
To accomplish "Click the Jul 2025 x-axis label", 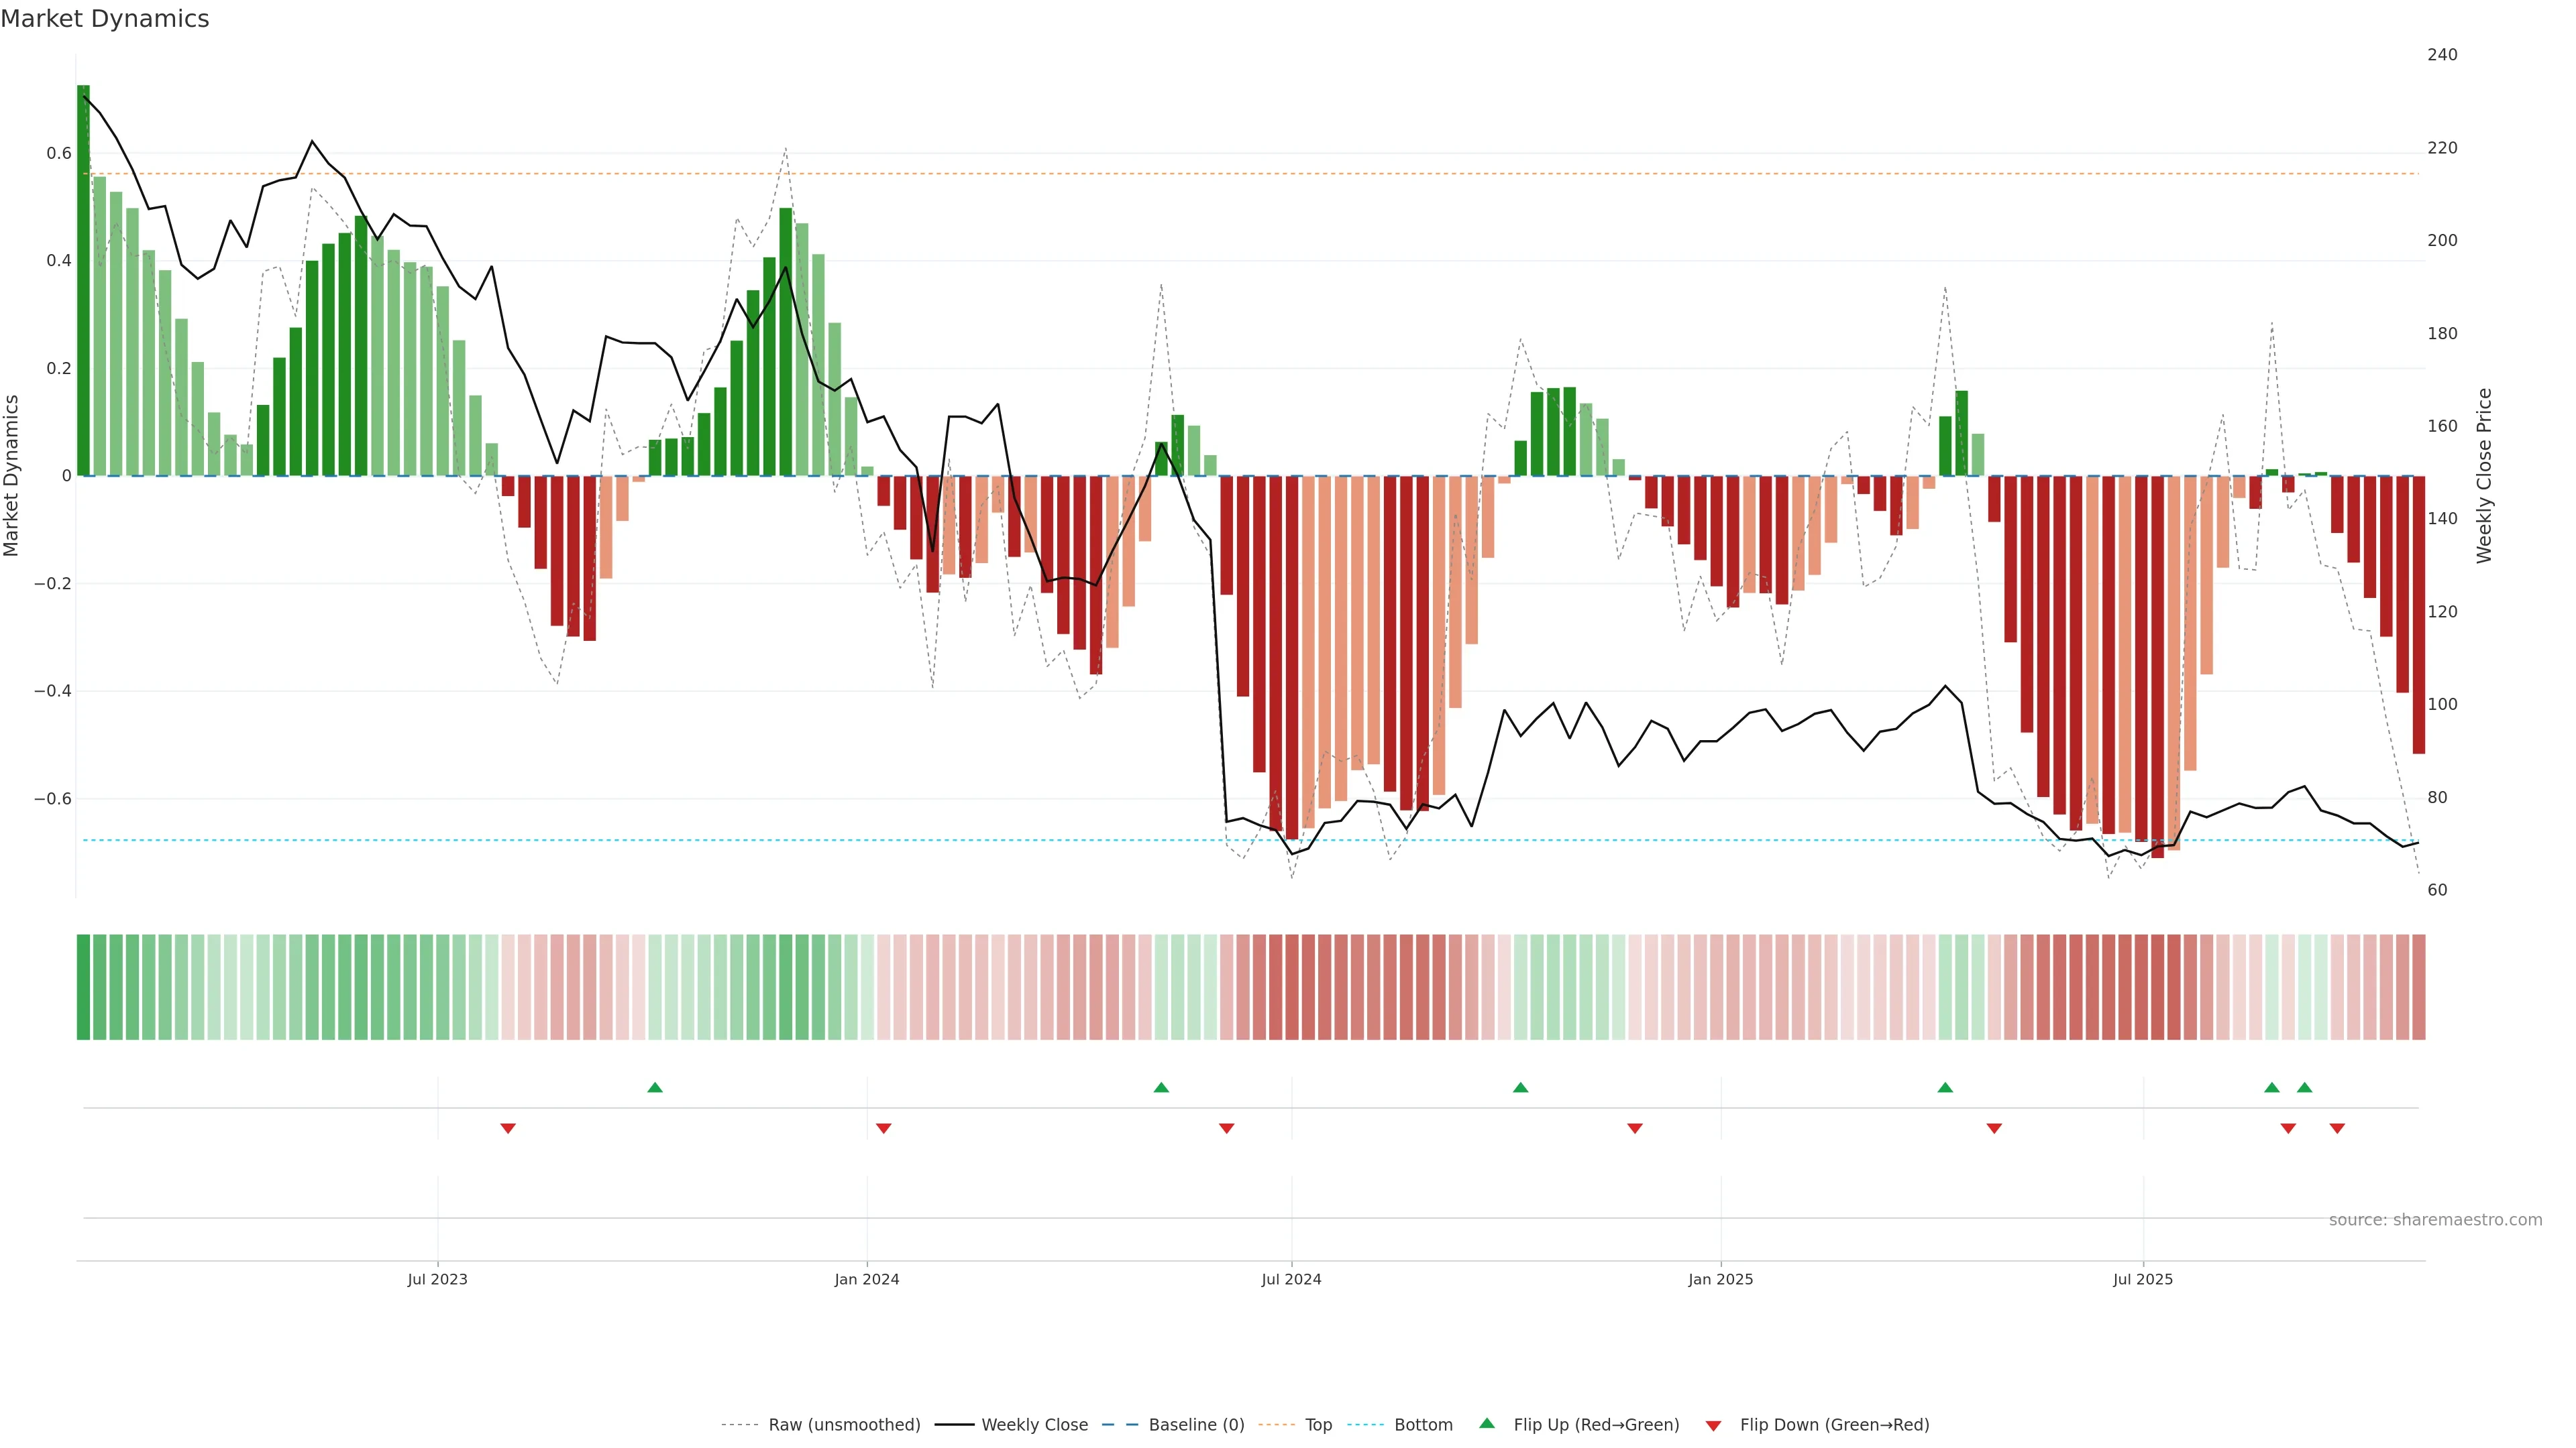I will (2142, 1279).
